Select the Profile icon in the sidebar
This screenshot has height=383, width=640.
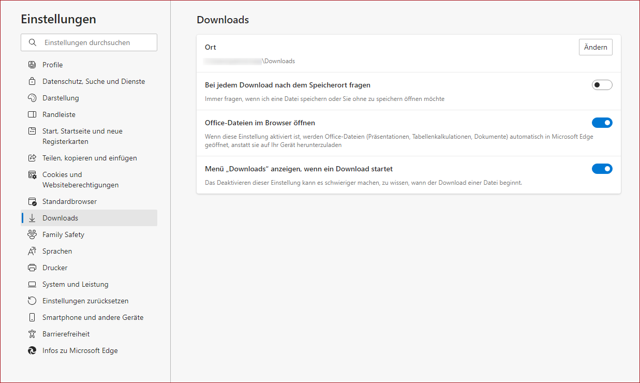pyautogui.click(x=32, y=65)
